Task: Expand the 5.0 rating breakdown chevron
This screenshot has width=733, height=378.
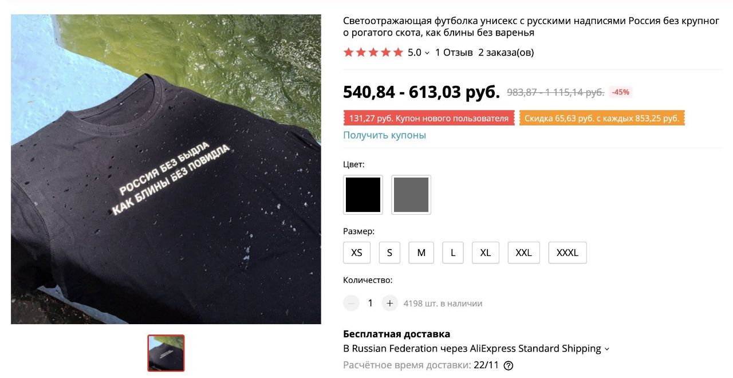Action: pos(427,53)
